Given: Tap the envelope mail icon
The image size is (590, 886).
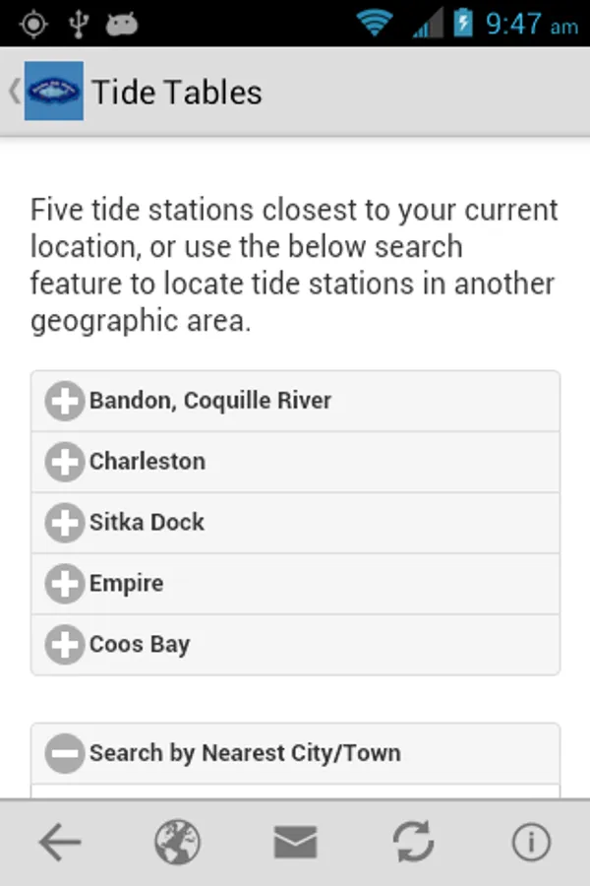Looking at the screenshot, I should [295, 843].
